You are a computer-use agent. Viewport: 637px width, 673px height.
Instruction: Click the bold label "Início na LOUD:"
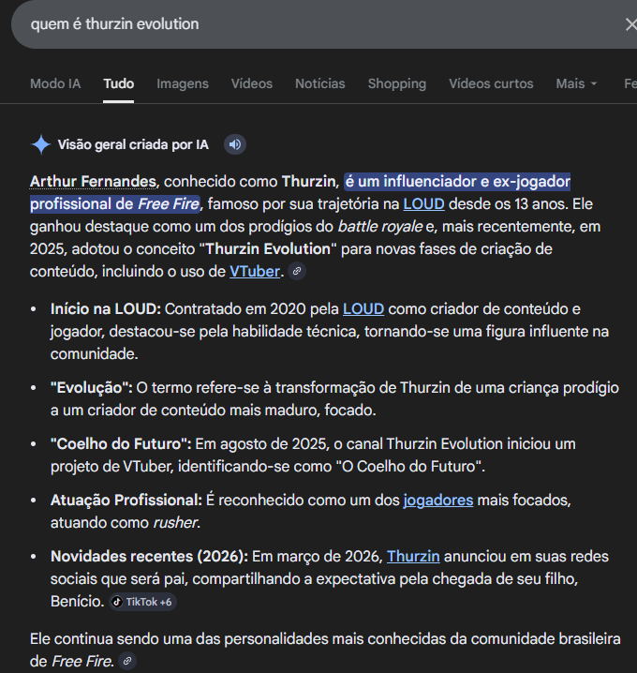pos(106,309)
